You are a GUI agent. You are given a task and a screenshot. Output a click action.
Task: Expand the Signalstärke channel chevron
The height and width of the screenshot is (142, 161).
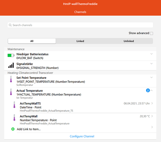pyautogui.click(x=151, y=64)
